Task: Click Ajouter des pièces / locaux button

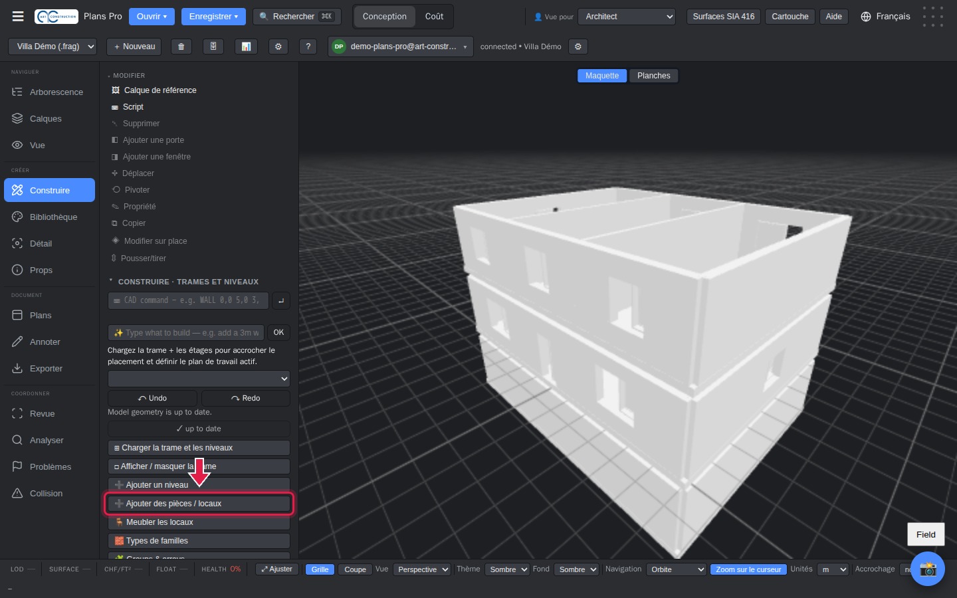Action: (x=199, y=504)
